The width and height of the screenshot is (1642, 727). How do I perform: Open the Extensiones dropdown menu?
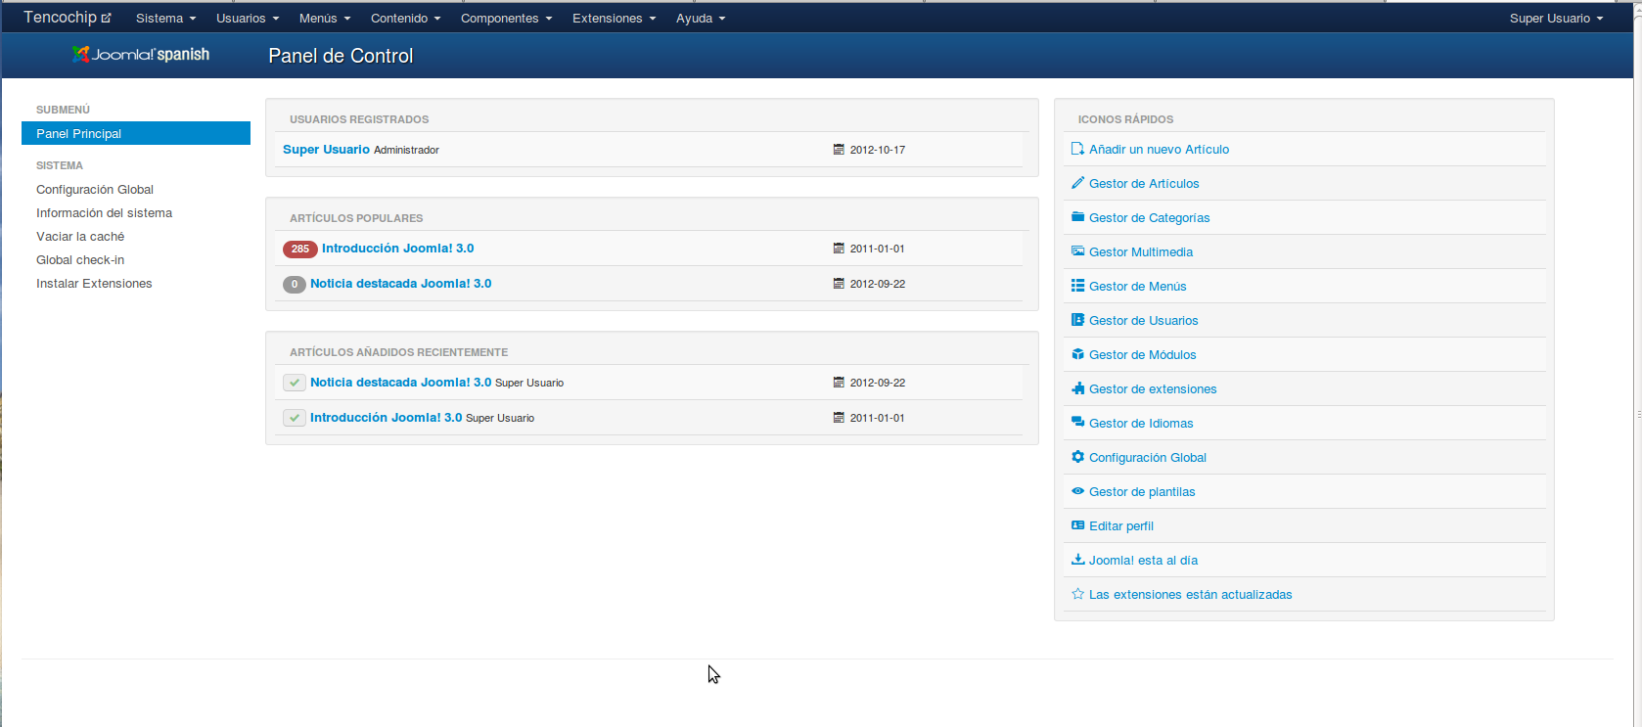click(614, 19)
